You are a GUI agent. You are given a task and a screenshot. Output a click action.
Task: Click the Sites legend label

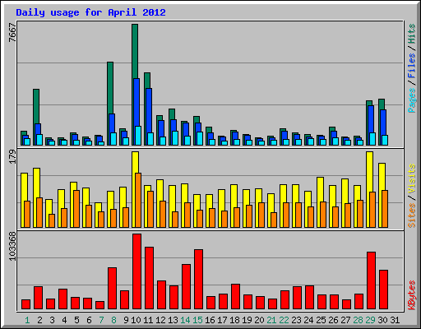coord(412,215)
